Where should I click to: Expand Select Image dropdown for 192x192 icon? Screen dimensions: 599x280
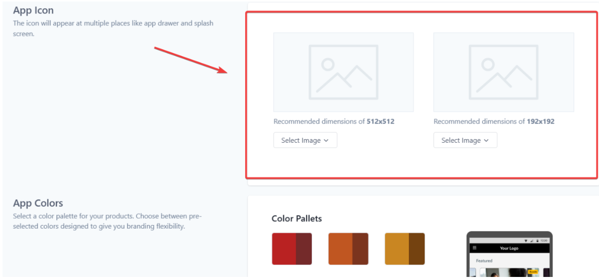465,140
